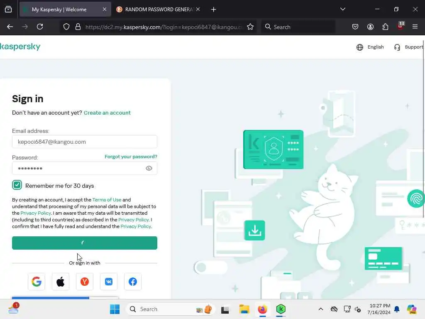Show site security padlock info
The width and height of the screenshot is (425, 319).
[78, 27]
